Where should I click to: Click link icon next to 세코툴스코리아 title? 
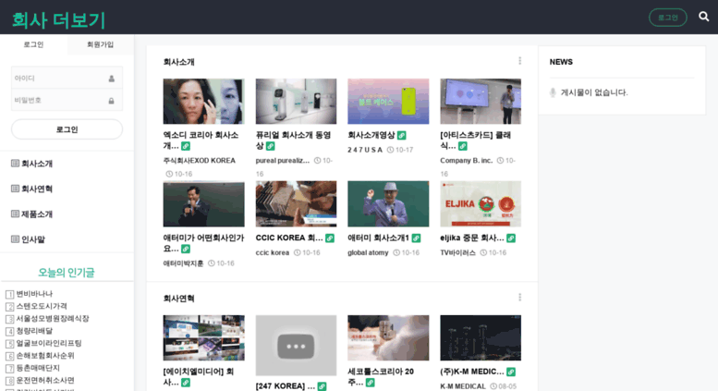370,383
